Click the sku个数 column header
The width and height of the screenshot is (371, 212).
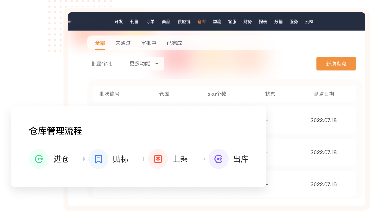tap(217, 94)
